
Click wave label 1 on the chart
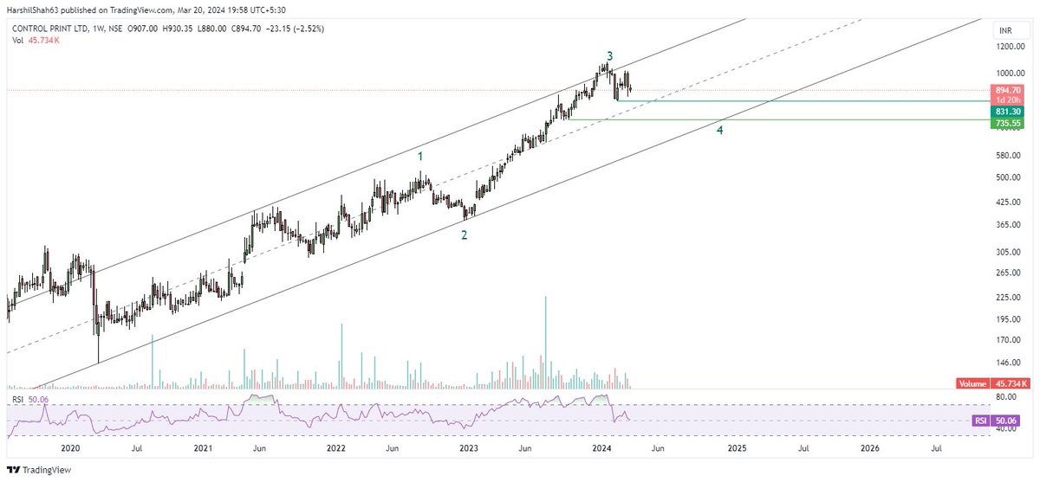pyautogui.click(x=421, y=157)
